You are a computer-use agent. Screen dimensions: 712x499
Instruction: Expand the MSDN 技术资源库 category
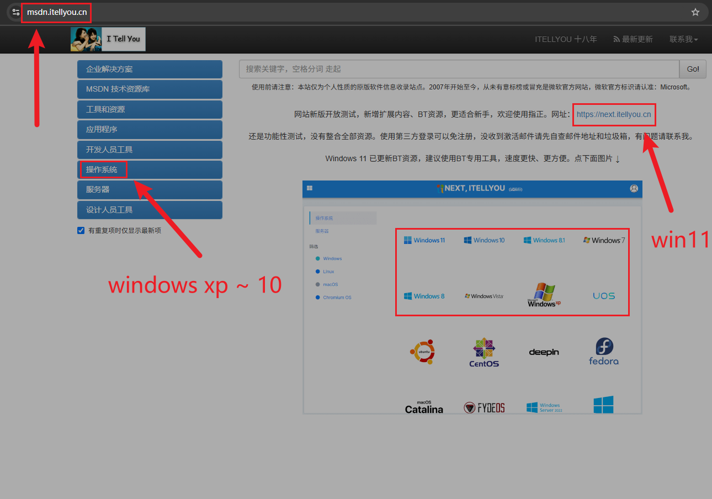point(150,89)
